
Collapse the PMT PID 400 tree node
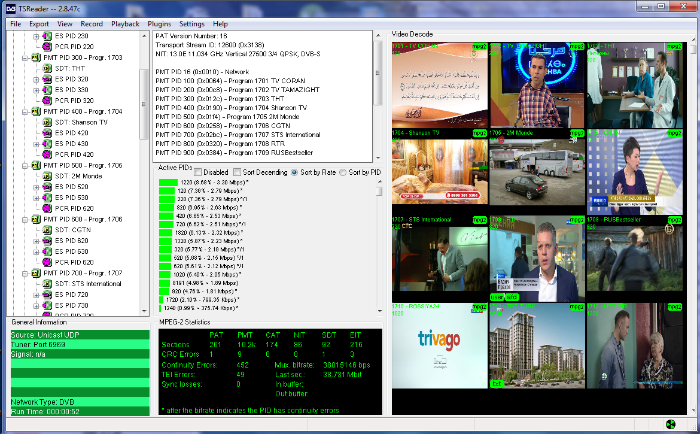click(x=25, y=111)
